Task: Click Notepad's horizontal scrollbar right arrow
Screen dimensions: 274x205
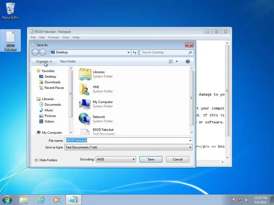Action: [x=223, y=162]
